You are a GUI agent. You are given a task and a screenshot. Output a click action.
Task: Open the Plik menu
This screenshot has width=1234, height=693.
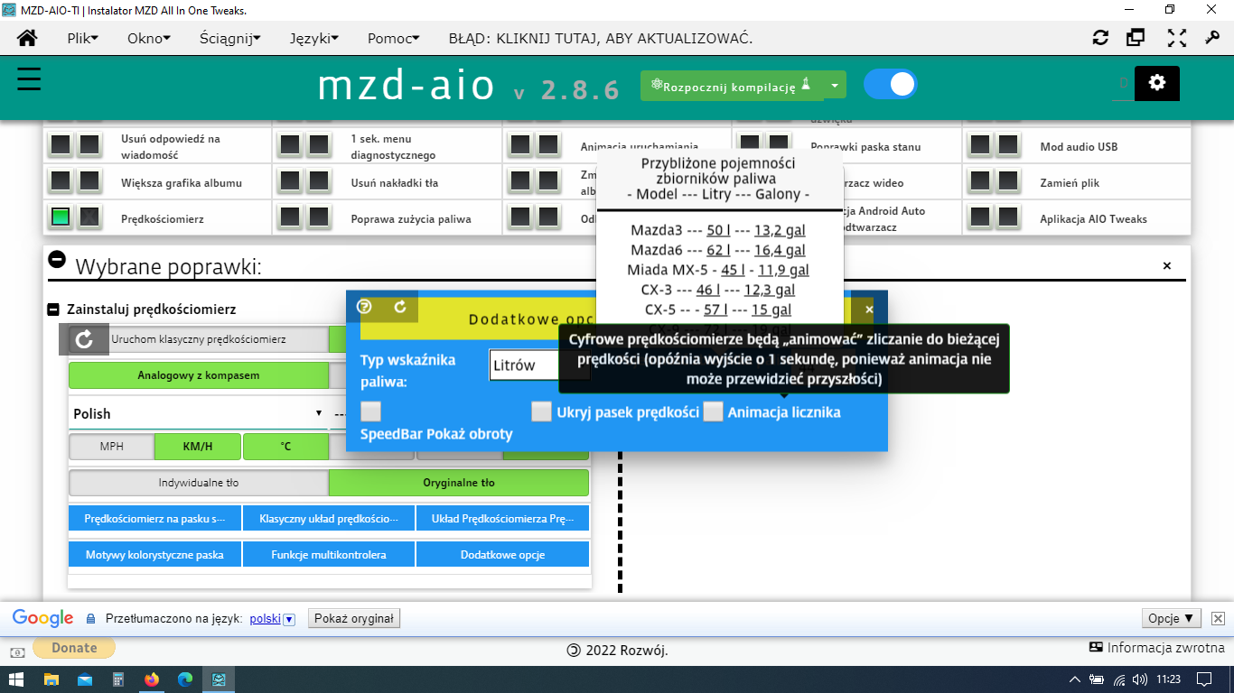coord(82,38)
